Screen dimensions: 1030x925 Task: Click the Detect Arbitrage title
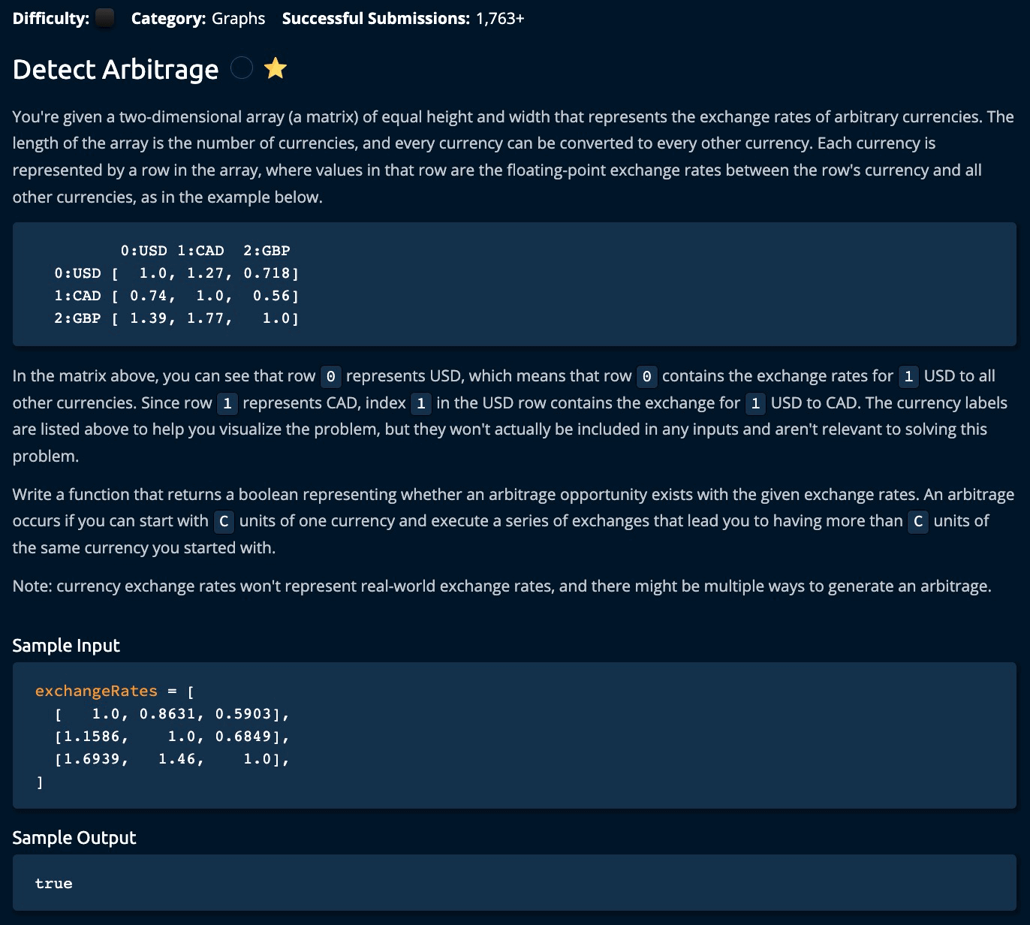click(116, 69)
